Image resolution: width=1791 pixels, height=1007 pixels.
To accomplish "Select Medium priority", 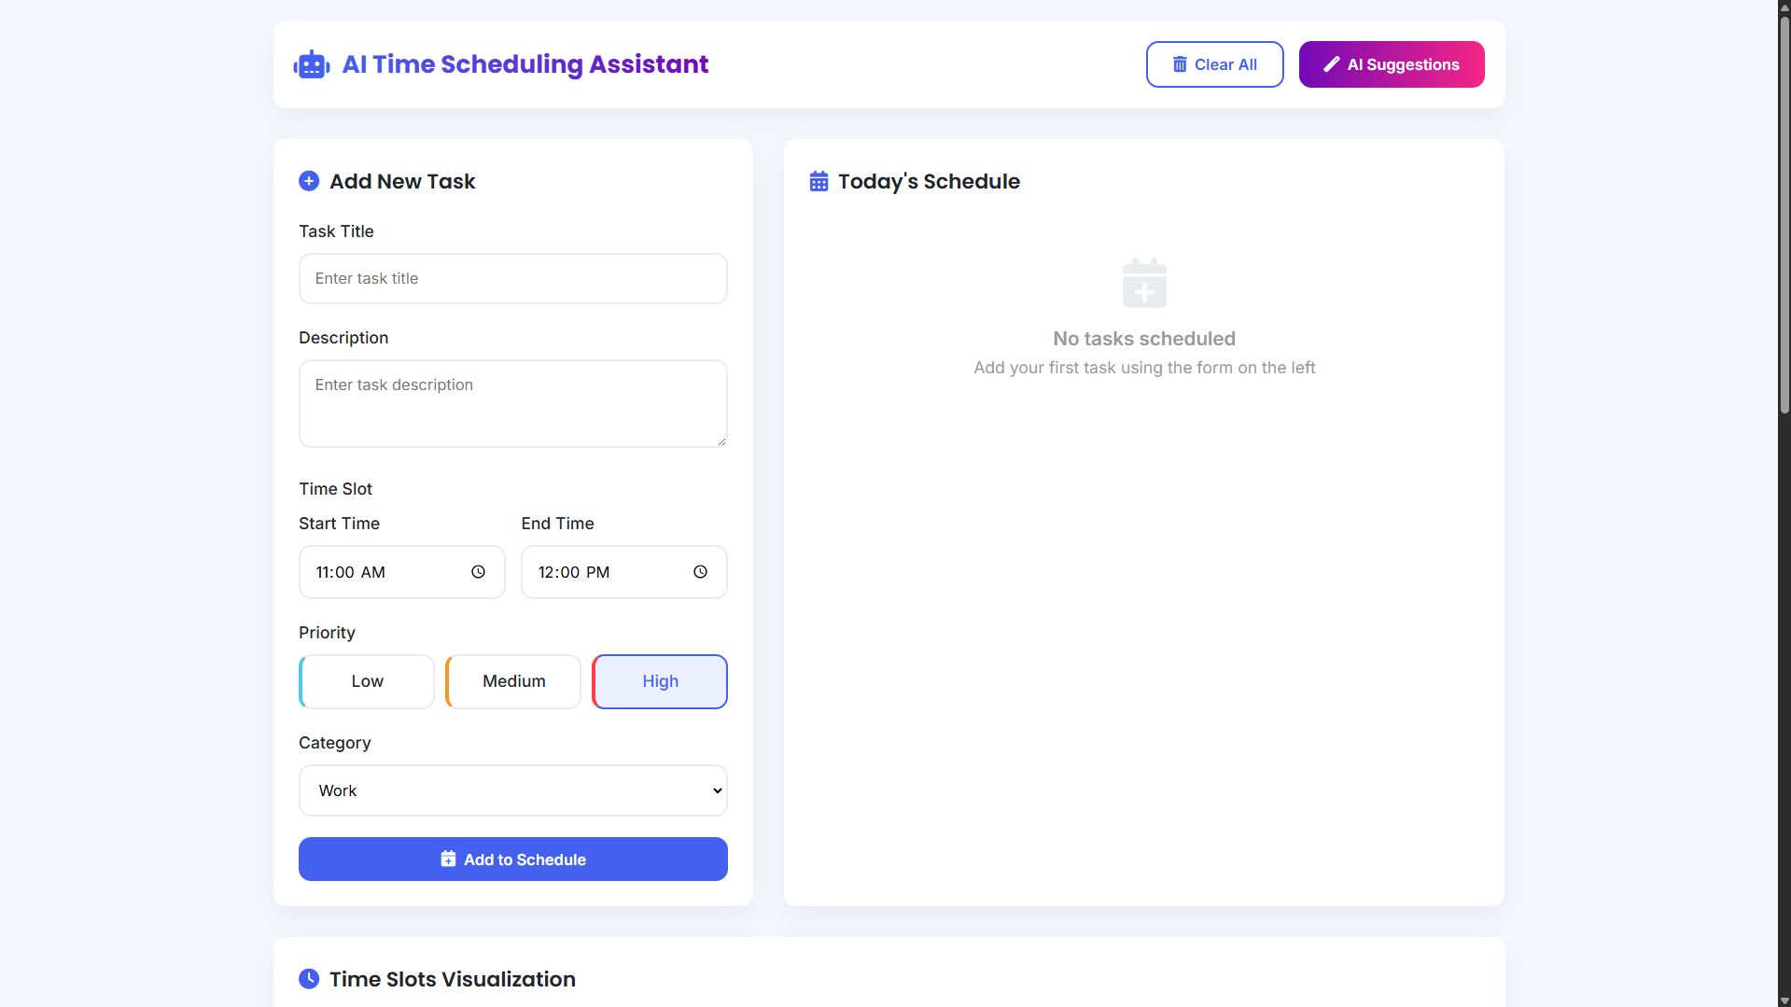I will [x=513, y=681].
